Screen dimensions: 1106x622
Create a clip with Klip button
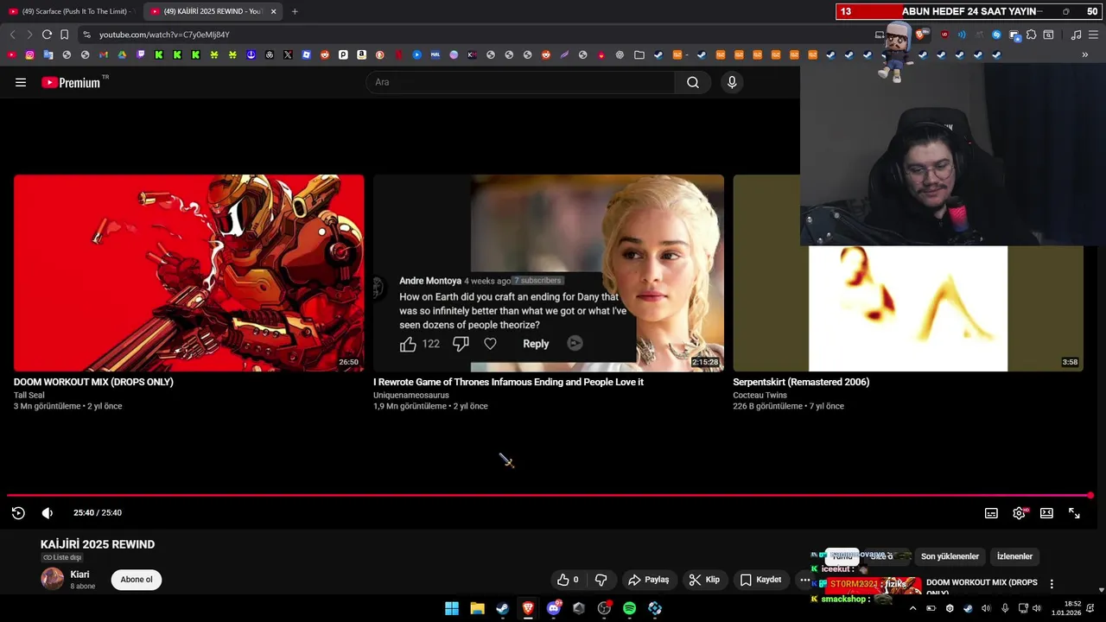click(x=704, y=580)
